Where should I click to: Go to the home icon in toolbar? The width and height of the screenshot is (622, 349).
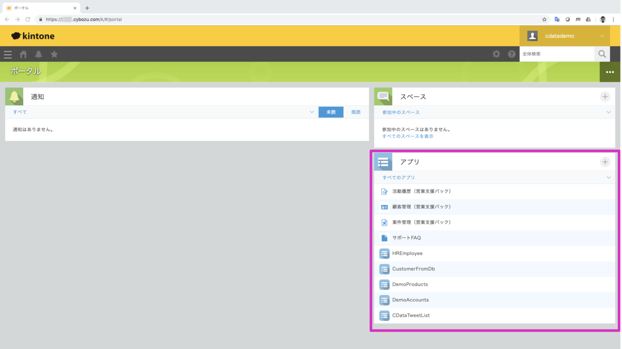click(23, 54)
